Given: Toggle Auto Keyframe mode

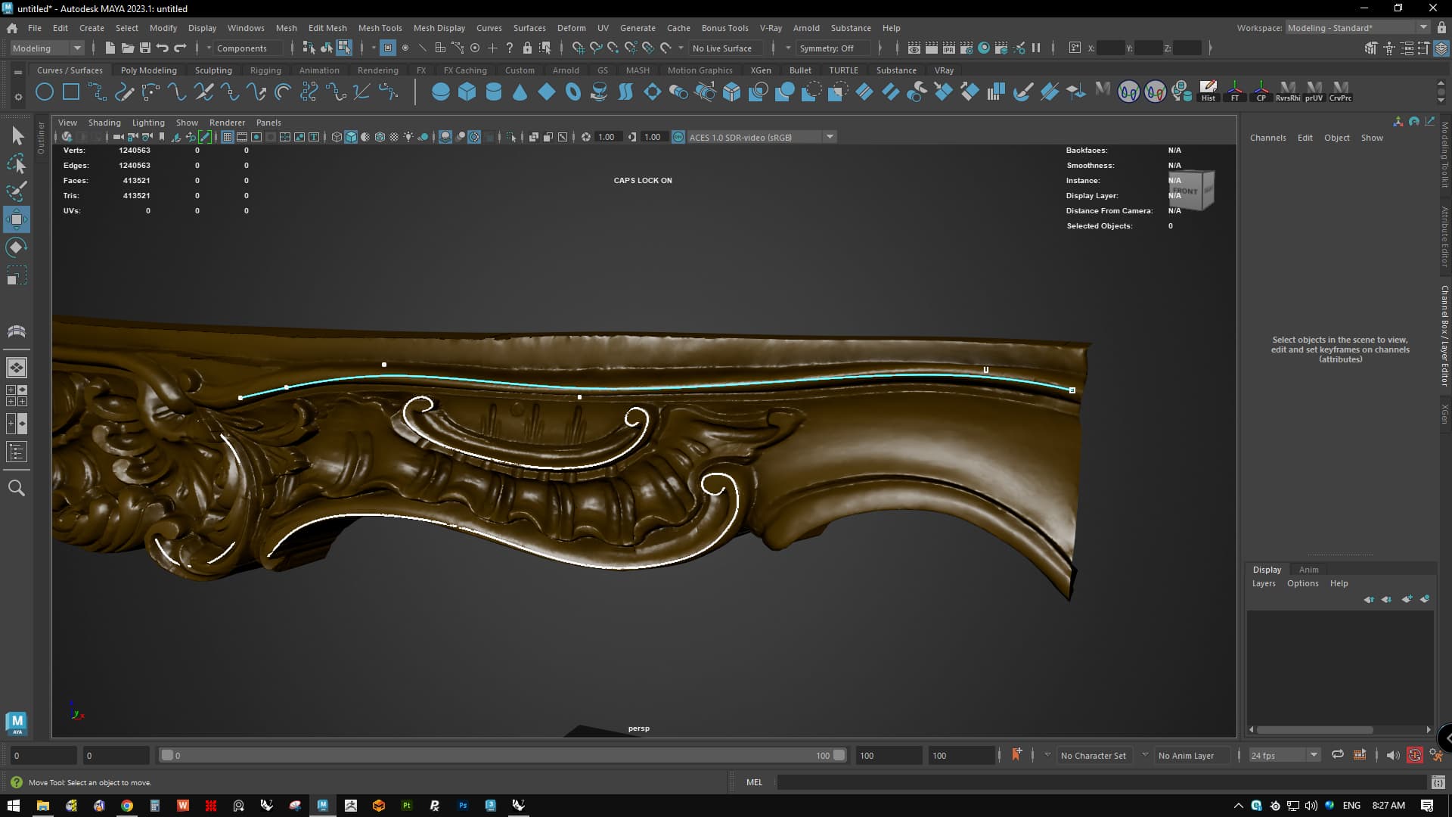Looking at the screenshot, I should (x=1416, y=755).
